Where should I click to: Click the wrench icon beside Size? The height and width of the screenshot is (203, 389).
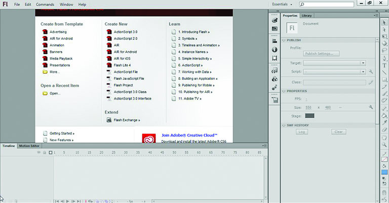[371, 107]
